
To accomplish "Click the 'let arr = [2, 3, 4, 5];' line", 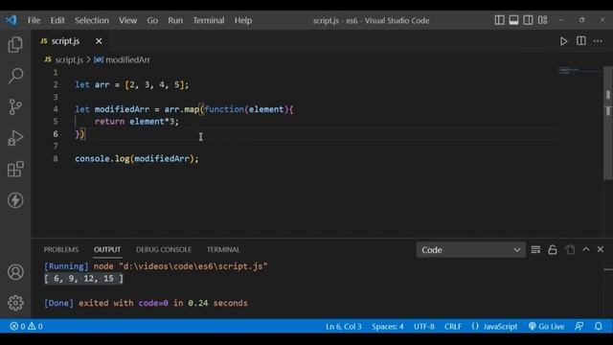I will coord(132,84).
